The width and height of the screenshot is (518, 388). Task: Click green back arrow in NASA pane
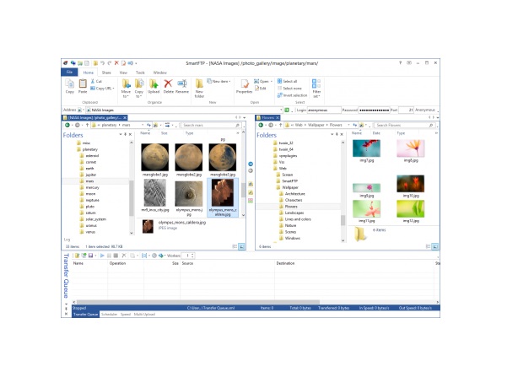(67, 125)
